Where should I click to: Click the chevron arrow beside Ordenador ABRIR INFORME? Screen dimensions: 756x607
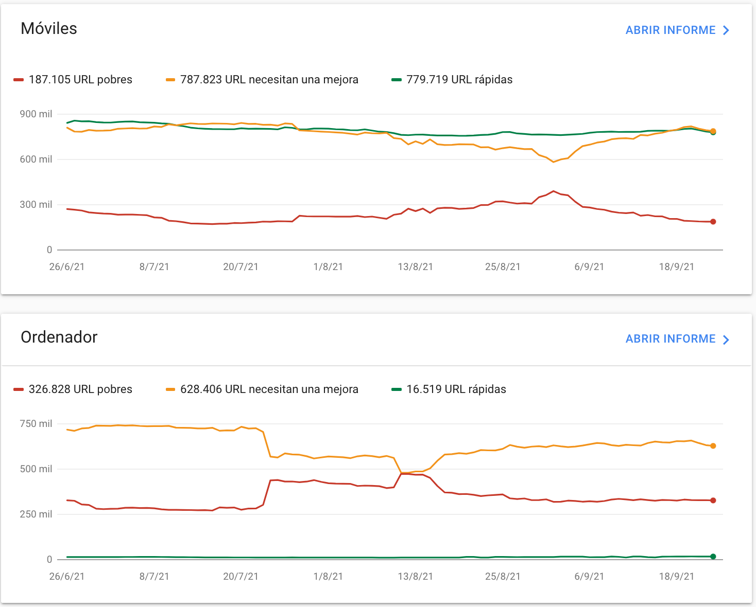pyautogui.click(x=726, y=338)
